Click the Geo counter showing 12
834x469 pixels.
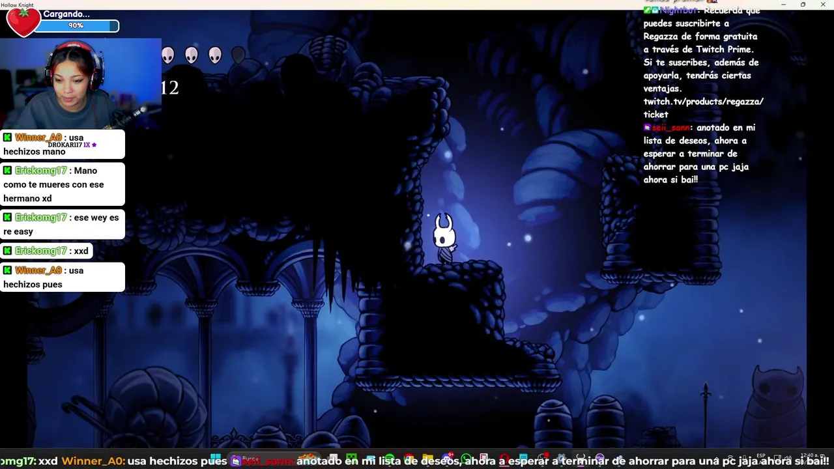(169, 88)
